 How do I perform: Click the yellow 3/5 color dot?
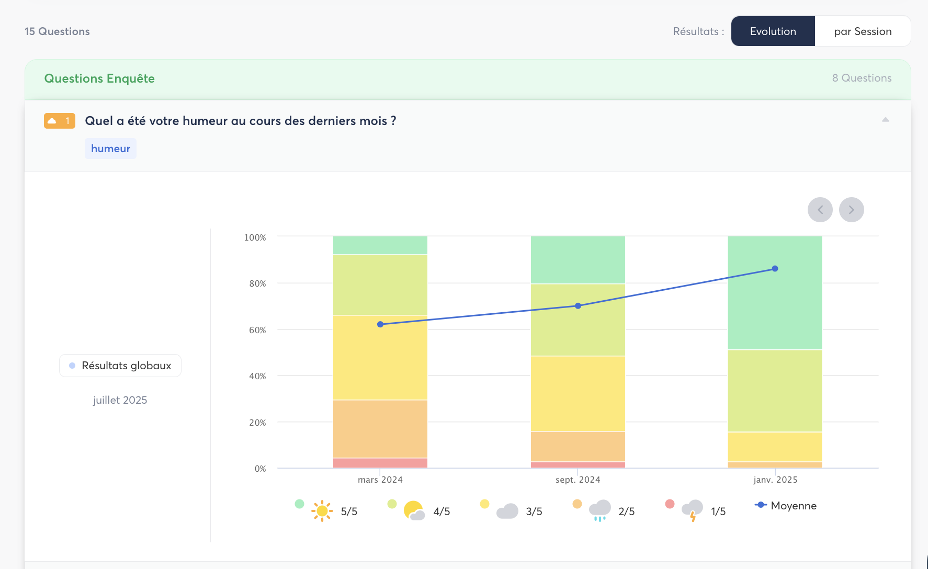[484, 504]
